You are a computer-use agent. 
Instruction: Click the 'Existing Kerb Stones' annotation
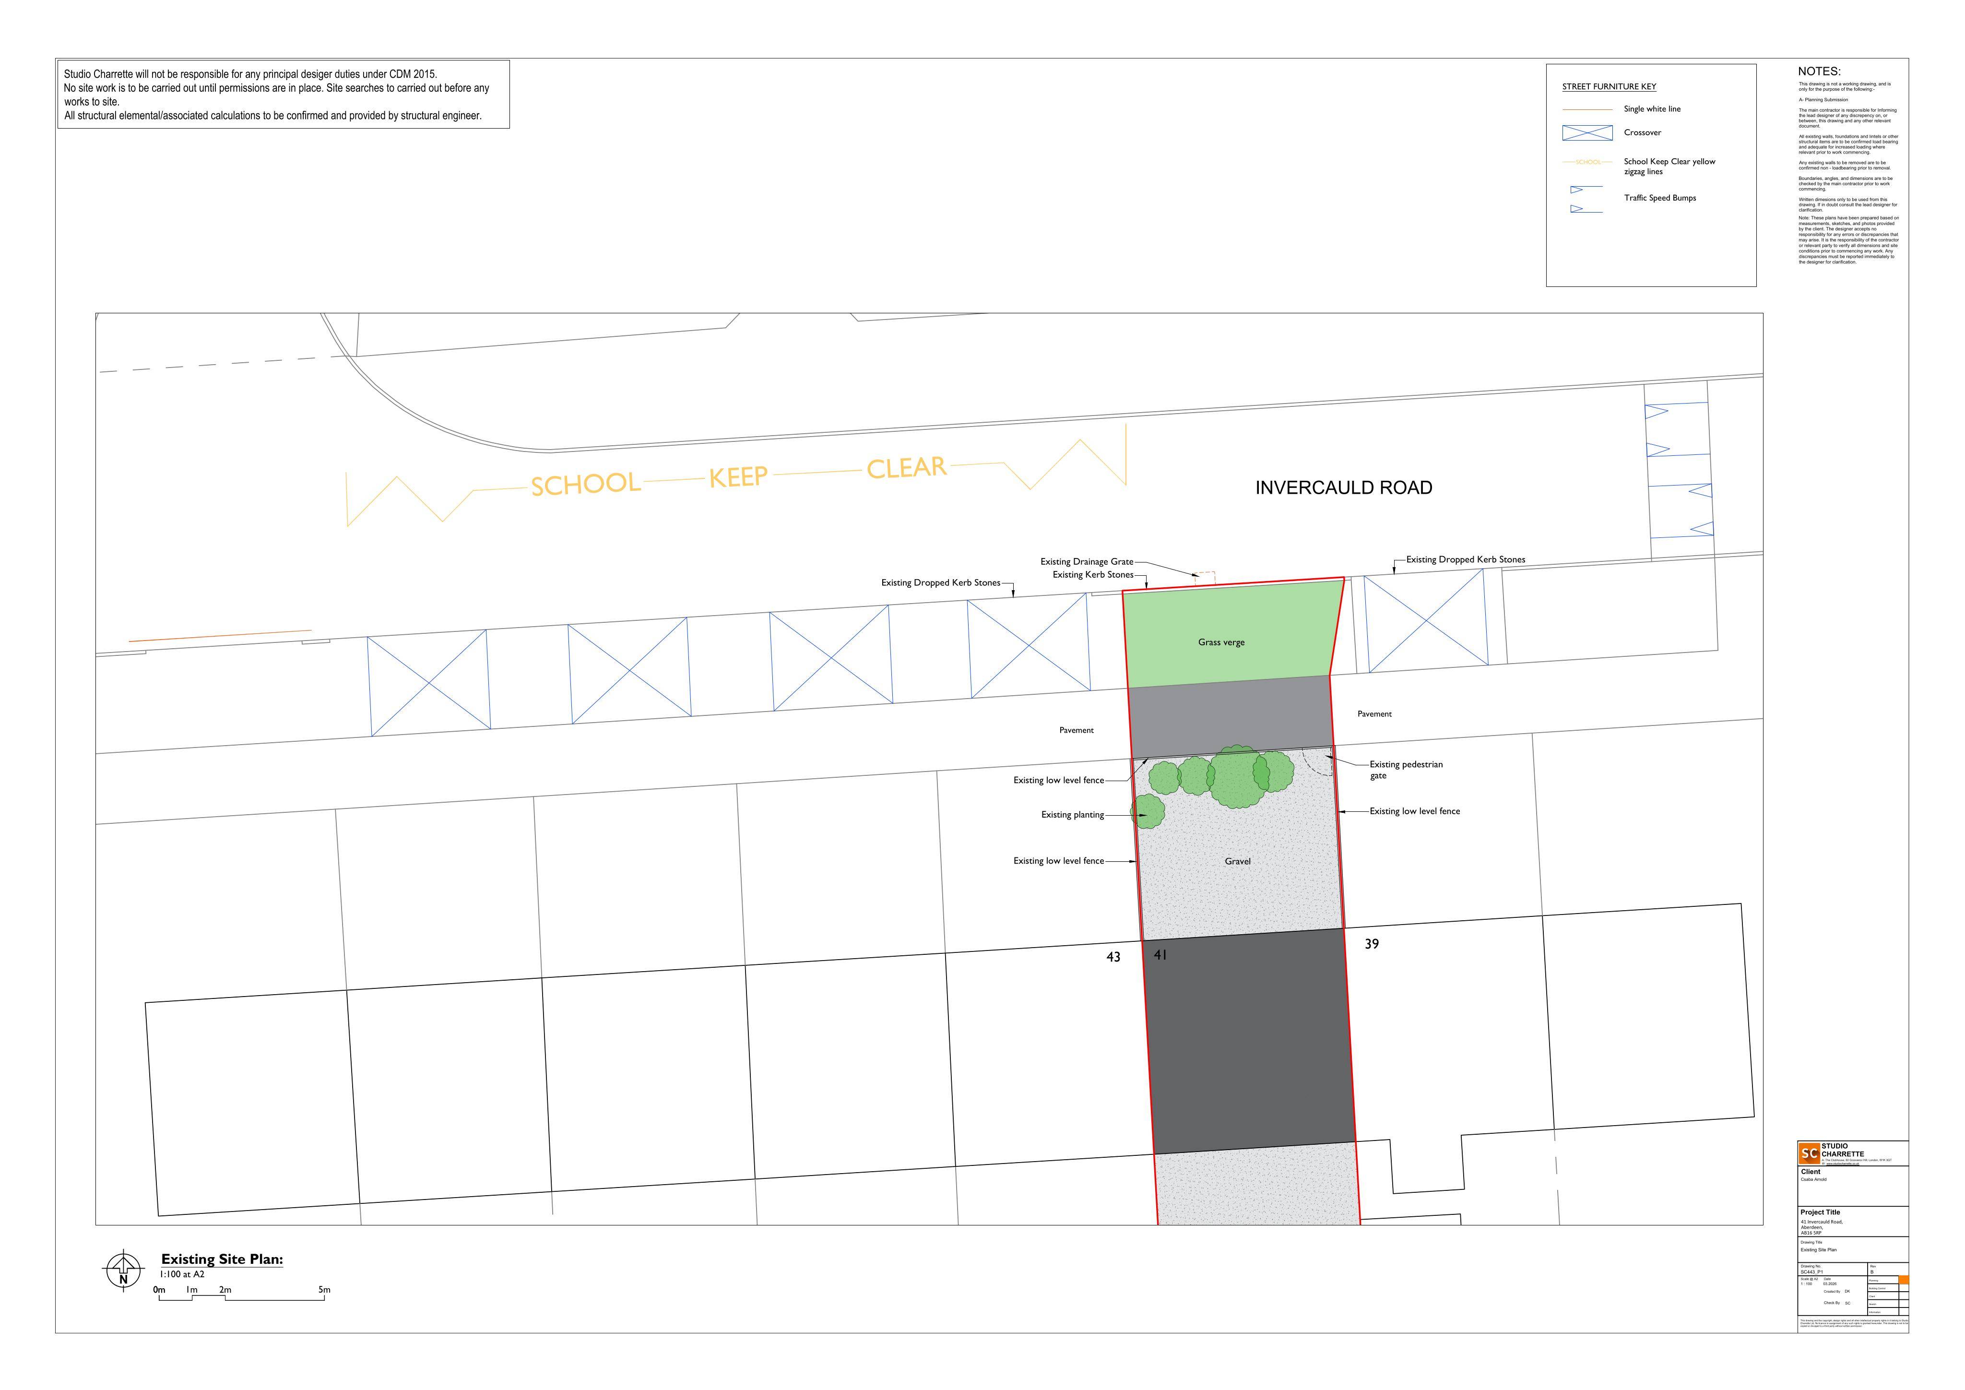click(x=1093, y=574)
